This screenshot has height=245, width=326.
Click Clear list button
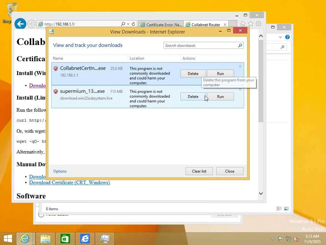(199, 171)
